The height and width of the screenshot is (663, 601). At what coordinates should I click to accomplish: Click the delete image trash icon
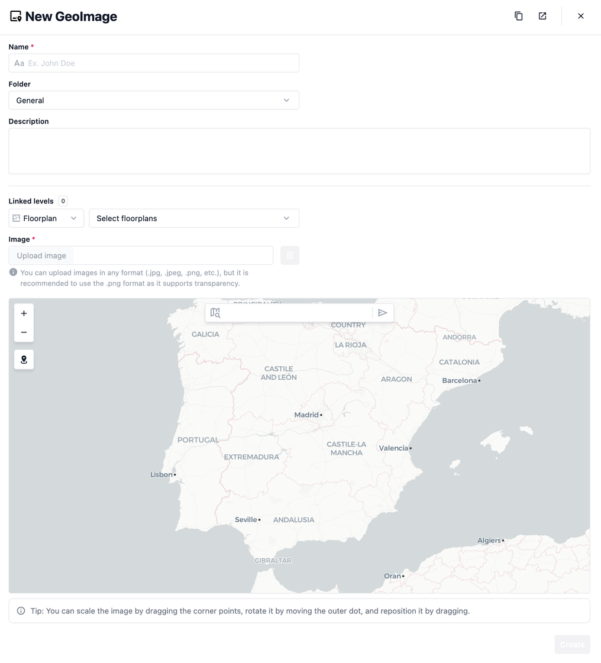click(x=290, y=256)
